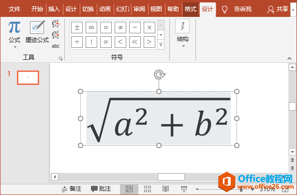
Task: Convert equation to professional format icon
Action: pyautogui.click(x=56, y=24)
